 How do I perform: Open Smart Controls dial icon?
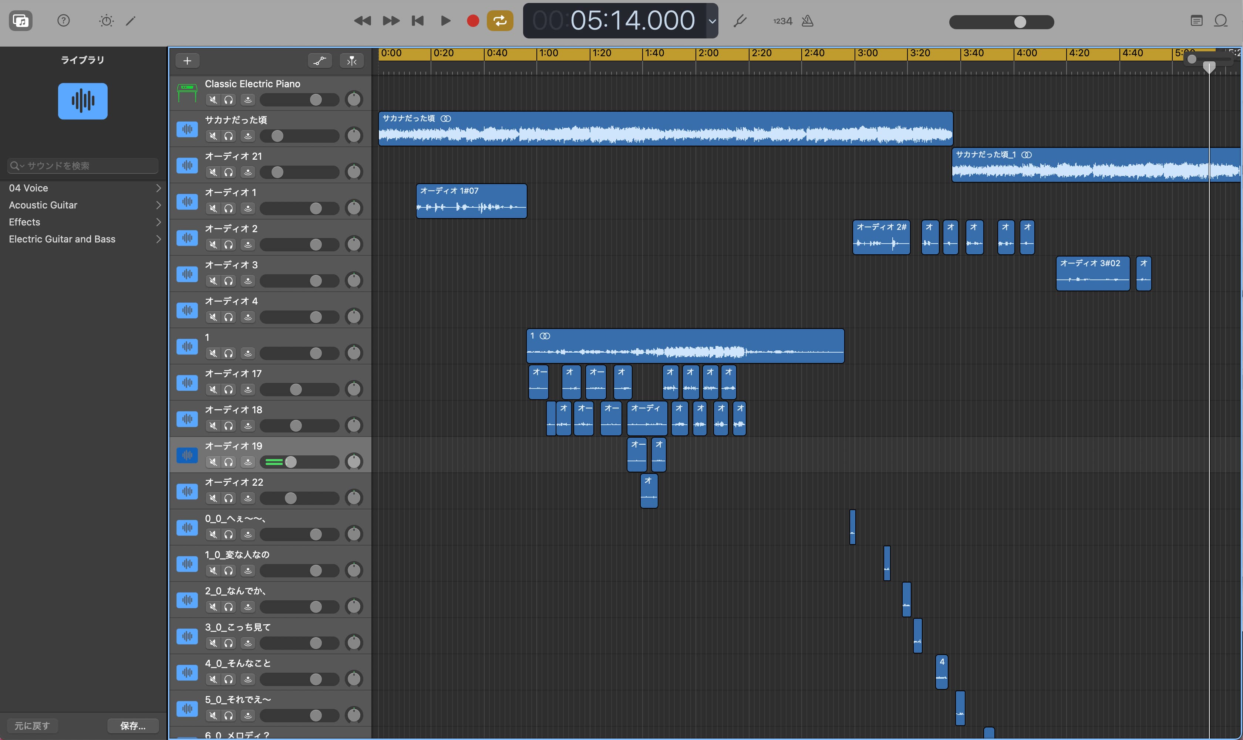[106, 20]
